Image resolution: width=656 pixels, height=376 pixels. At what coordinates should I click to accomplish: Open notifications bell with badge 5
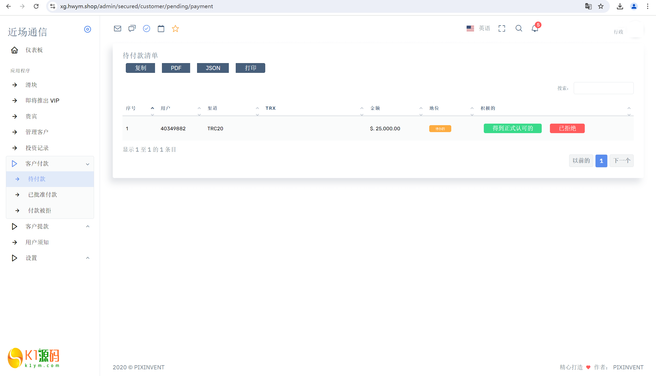tap(535, 28)
